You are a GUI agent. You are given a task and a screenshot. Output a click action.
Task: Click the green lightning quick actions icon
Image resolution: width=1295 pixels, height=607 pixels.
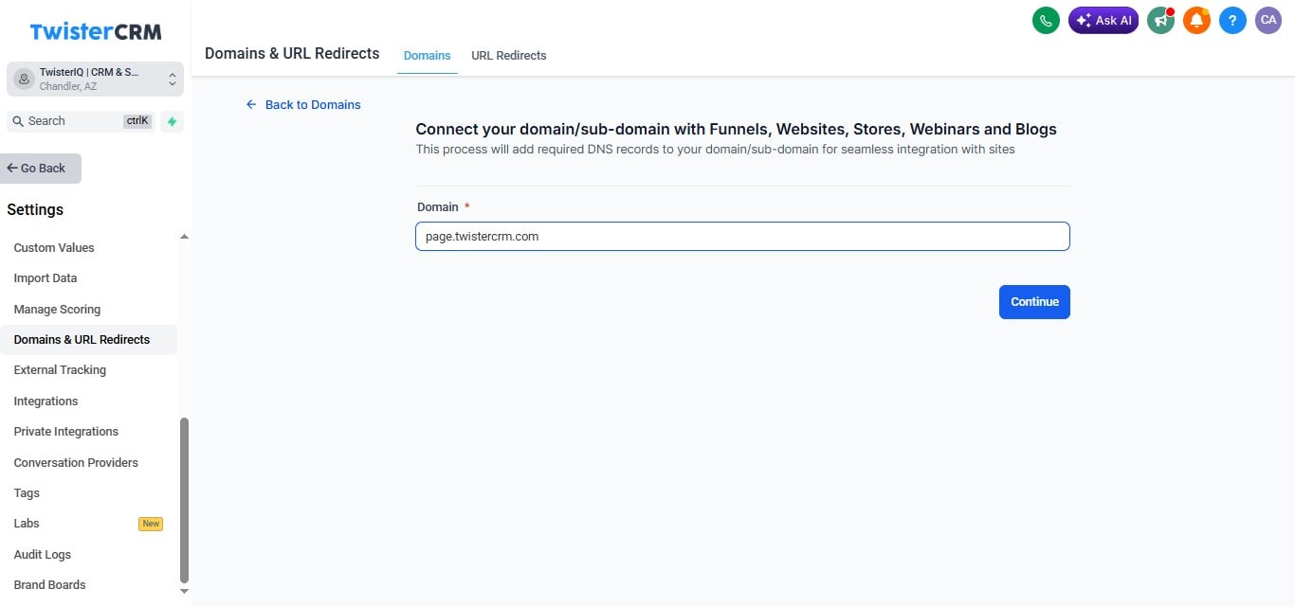point(172,121)
